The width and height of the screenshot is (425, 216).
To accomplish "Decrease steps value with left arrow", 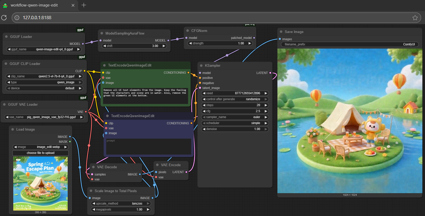I will pos(204,105).
